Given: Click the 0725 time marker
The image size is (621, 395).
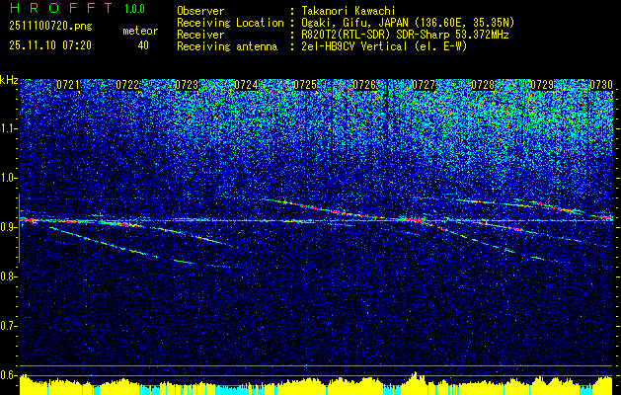Looking at the screenshot, I should pos(305,85).
